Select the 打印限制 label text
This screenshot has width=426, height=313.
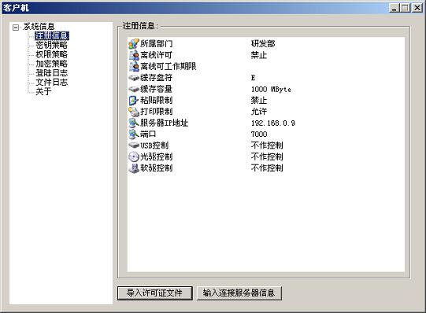156,112
